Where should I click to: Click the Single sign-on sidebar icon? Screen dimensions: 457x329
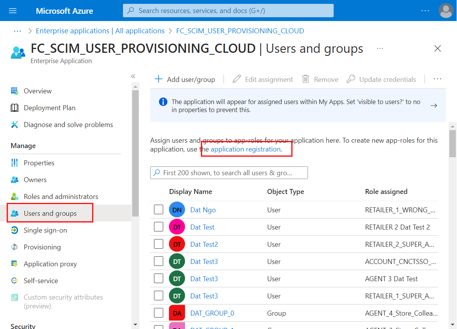click(15, 230)
